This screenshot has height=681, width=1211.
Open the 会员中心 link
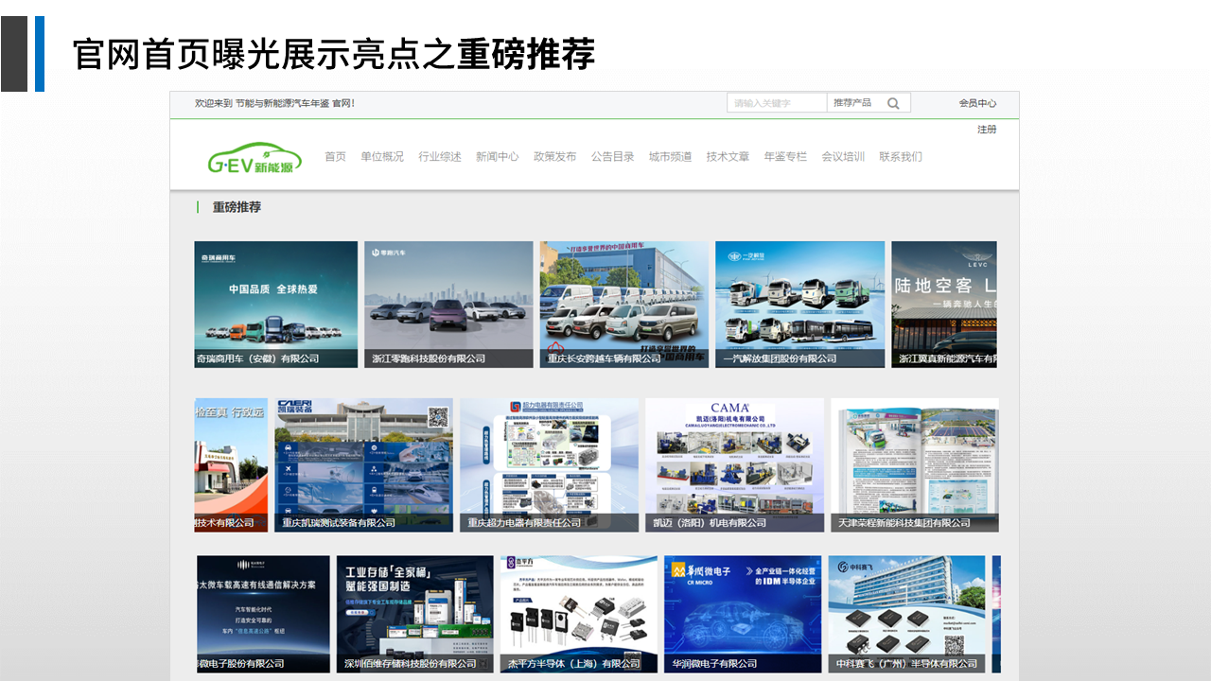(976, 103)
